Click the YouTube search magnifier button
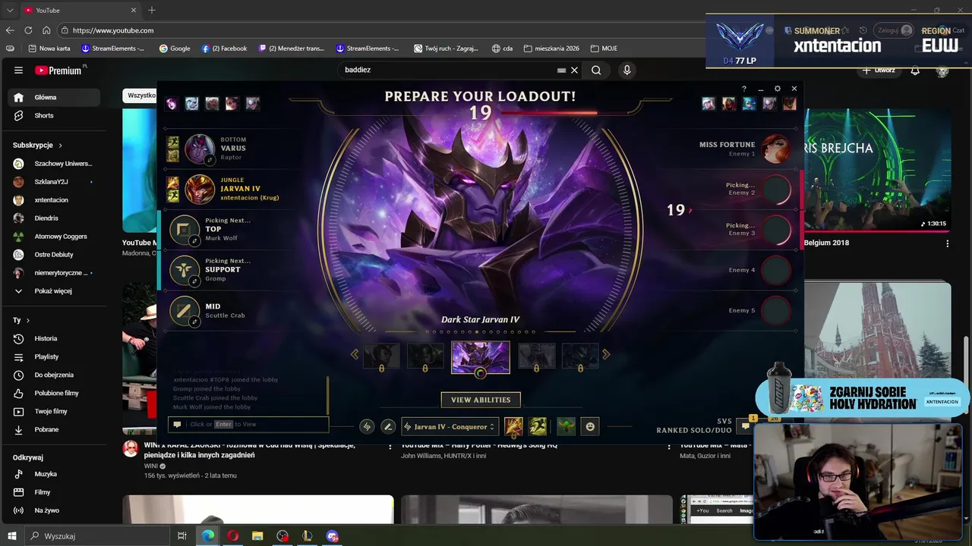Image resolution: width=972 pixels, height=546 pixels. 596,70
